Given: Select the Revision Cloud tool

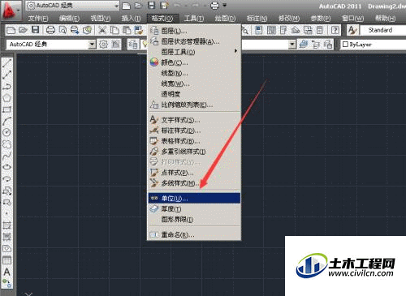Looking at the screenshot, I should (x=6, y=144).
